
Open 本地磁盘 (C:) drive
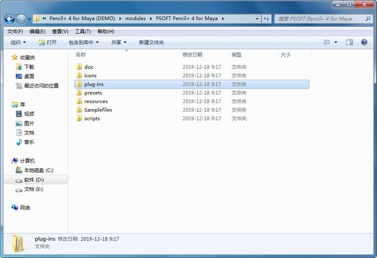38,170
